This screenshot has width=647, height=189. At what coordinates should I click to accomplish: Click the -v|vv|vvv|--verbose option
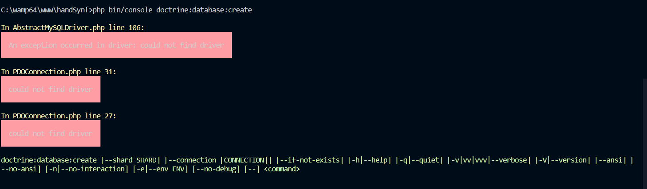[x=489, y=160]
